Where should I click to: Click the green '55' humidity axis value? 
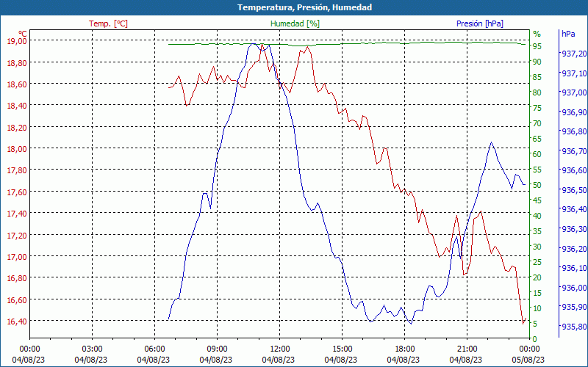coord(537,170)
